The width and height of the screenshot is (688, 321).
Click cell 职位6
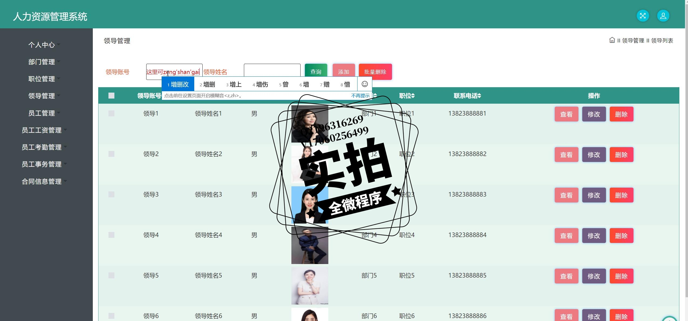click(407, 316)
